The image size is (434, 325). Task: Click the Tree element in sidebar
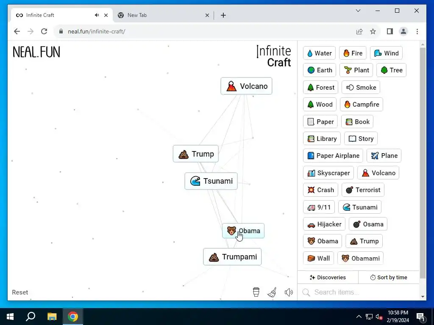tap(391, 70)
